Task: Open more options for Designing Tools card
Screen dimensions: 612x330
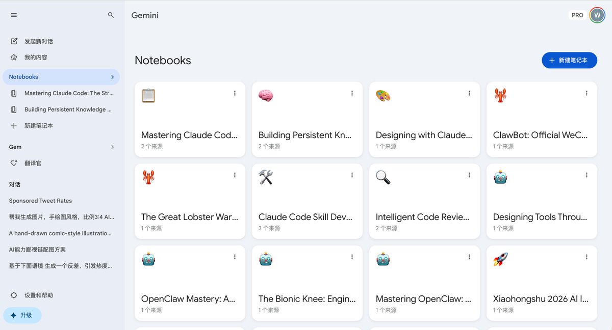Action: (586, 175)
